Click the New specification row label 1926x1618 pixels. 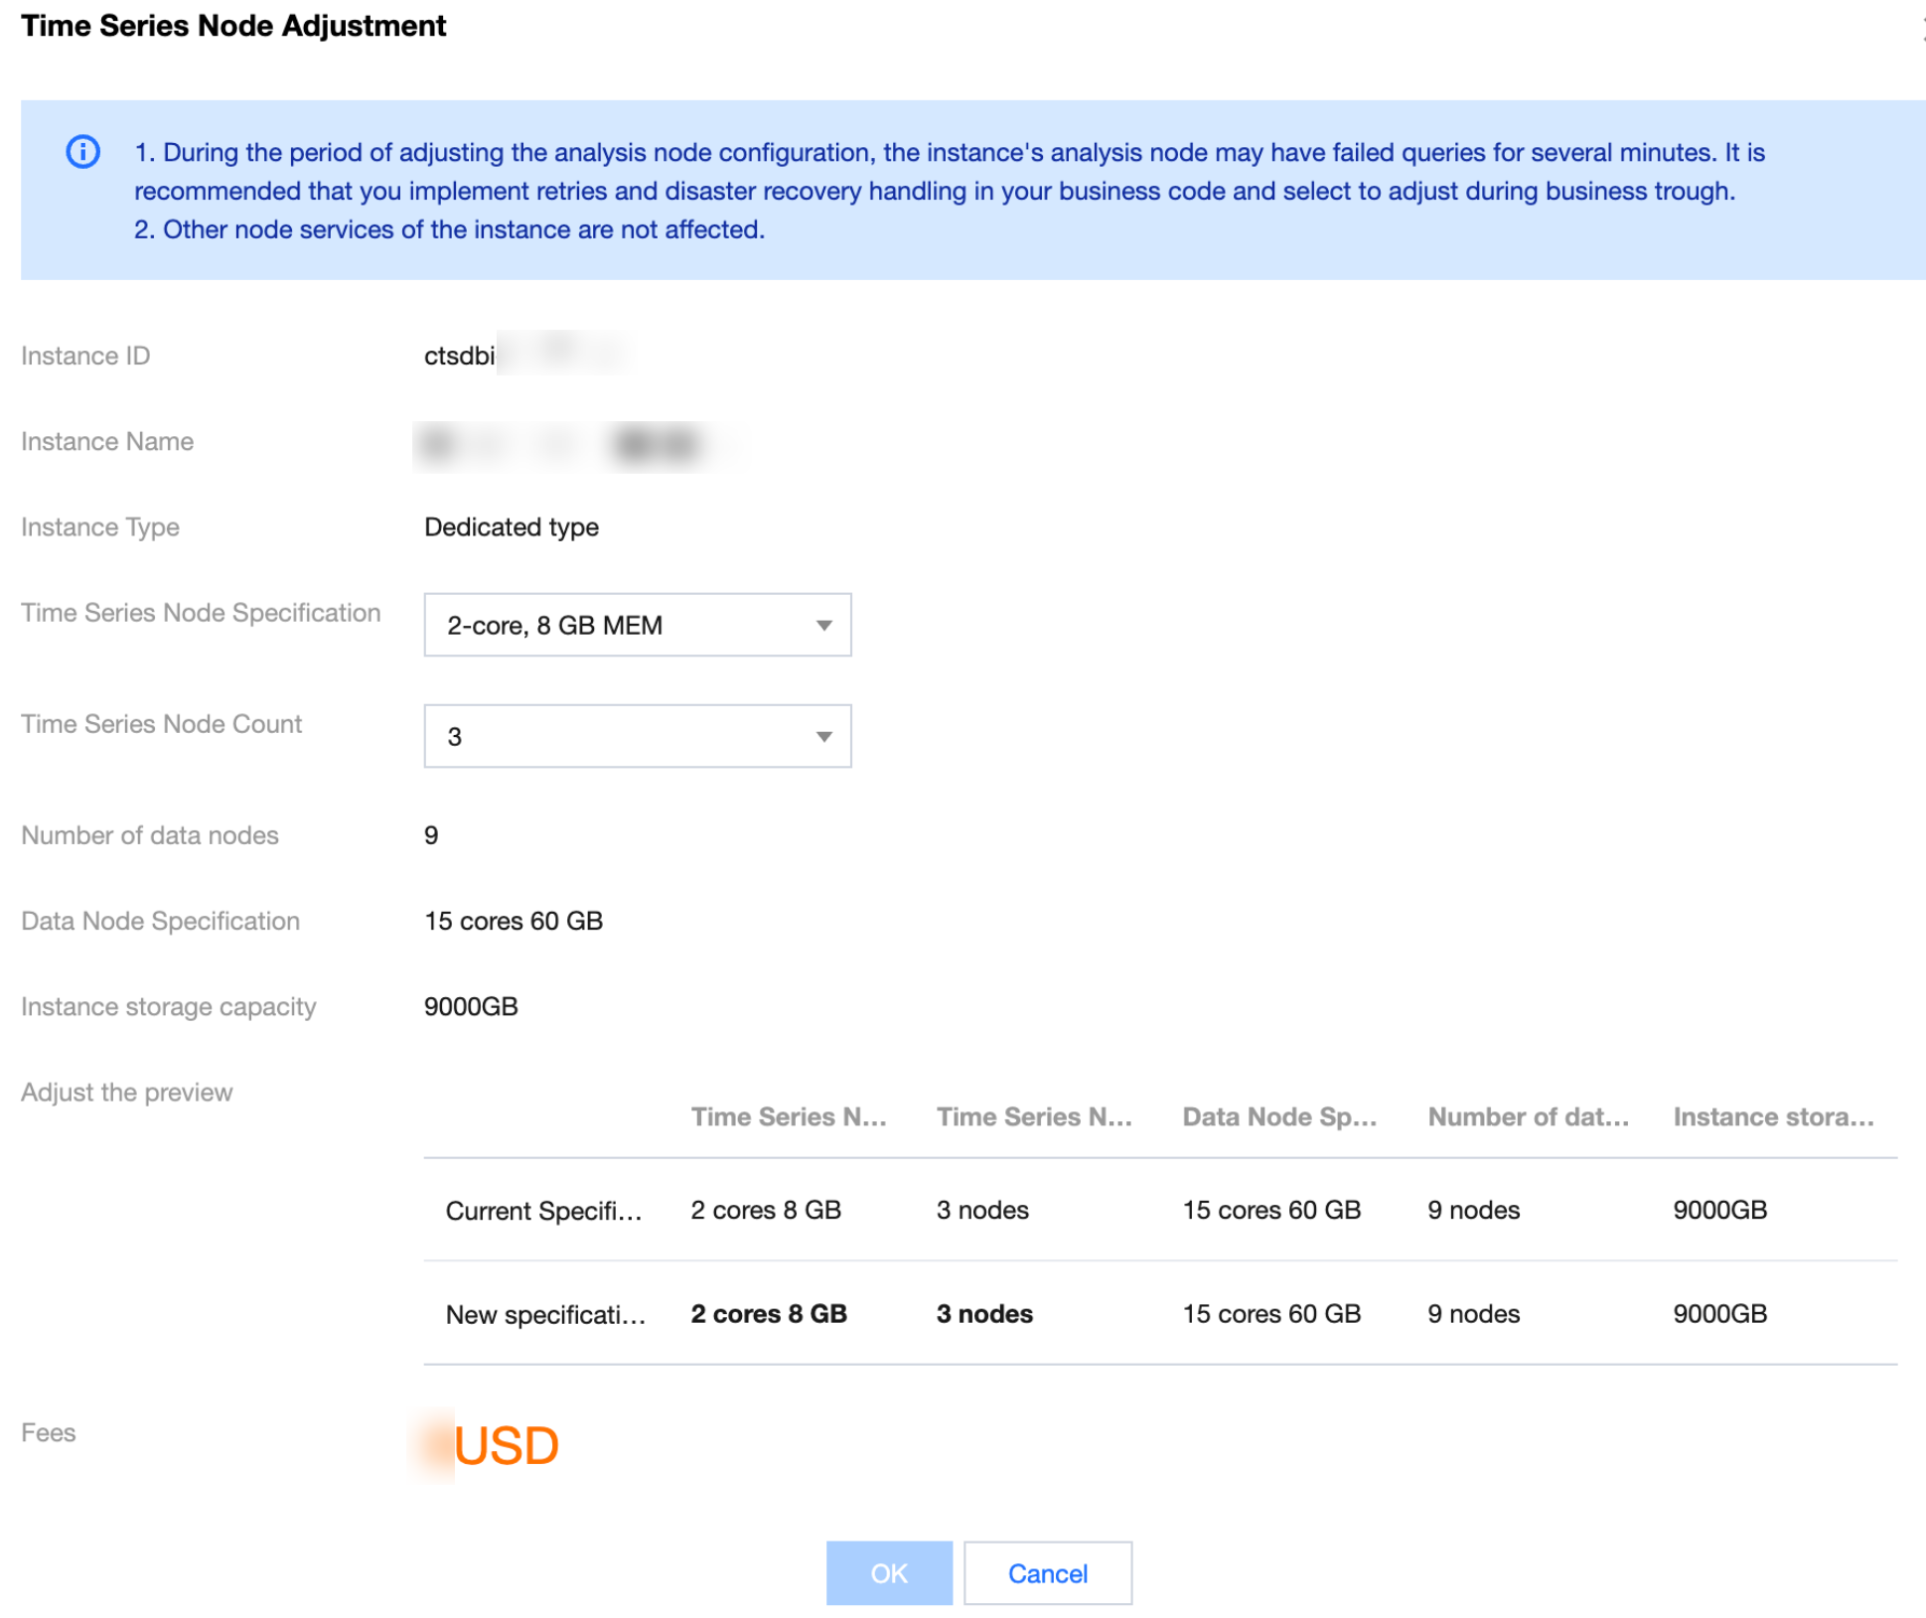click(545, 1314)
